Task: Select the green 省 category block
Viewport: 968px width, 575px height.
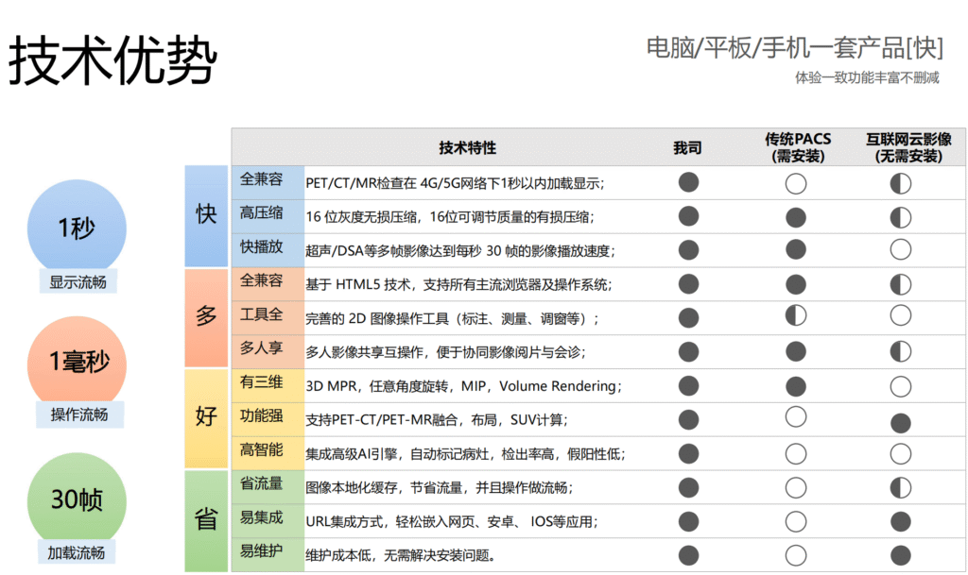Action: 206,520
